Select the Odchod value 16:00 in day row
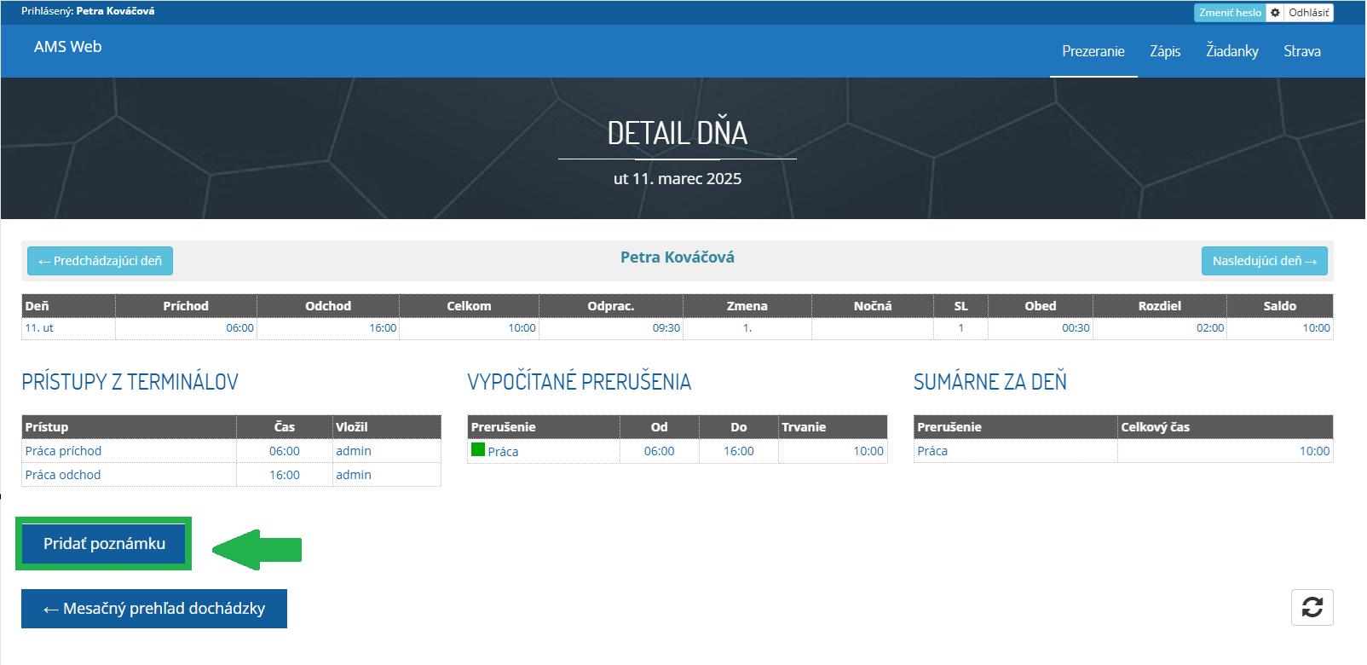The width and height of the screenshot is (1367, 665). [x=383, y=327]
